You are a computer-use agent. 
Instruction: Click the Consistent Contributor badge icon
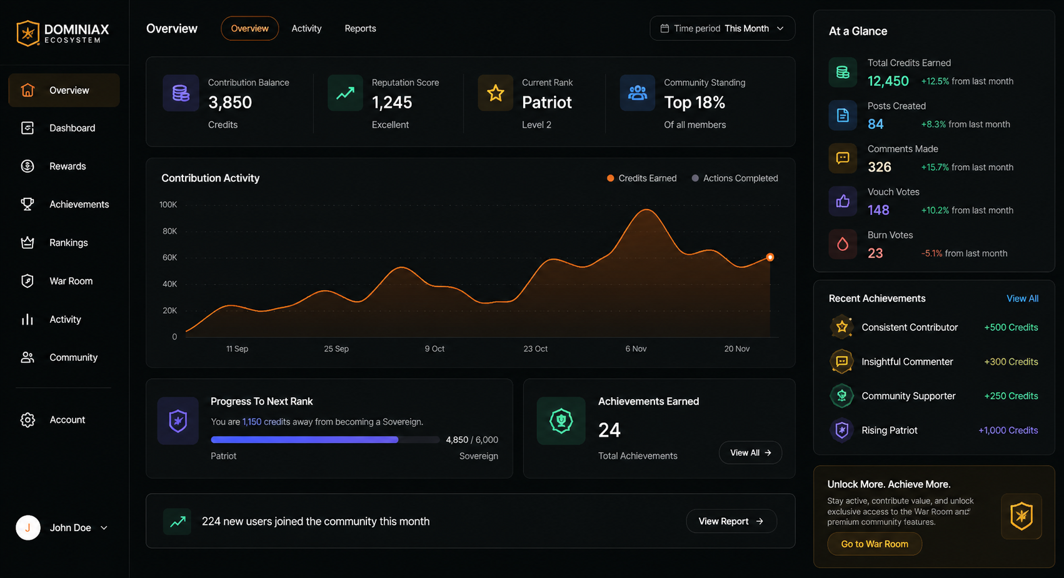point(842,327)
